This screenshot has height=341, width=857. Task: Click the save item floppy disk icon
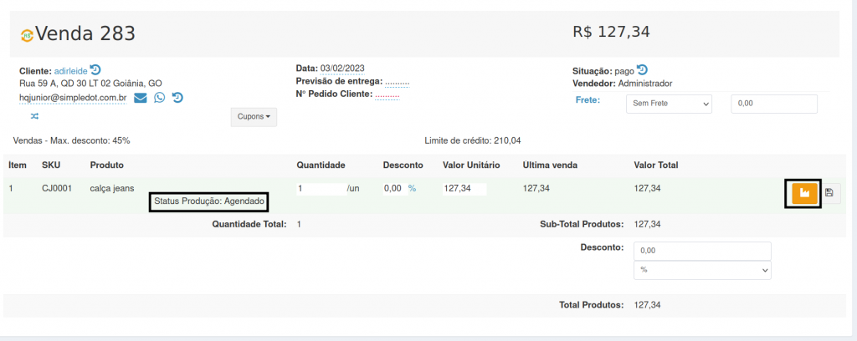[x=829, y=193]
